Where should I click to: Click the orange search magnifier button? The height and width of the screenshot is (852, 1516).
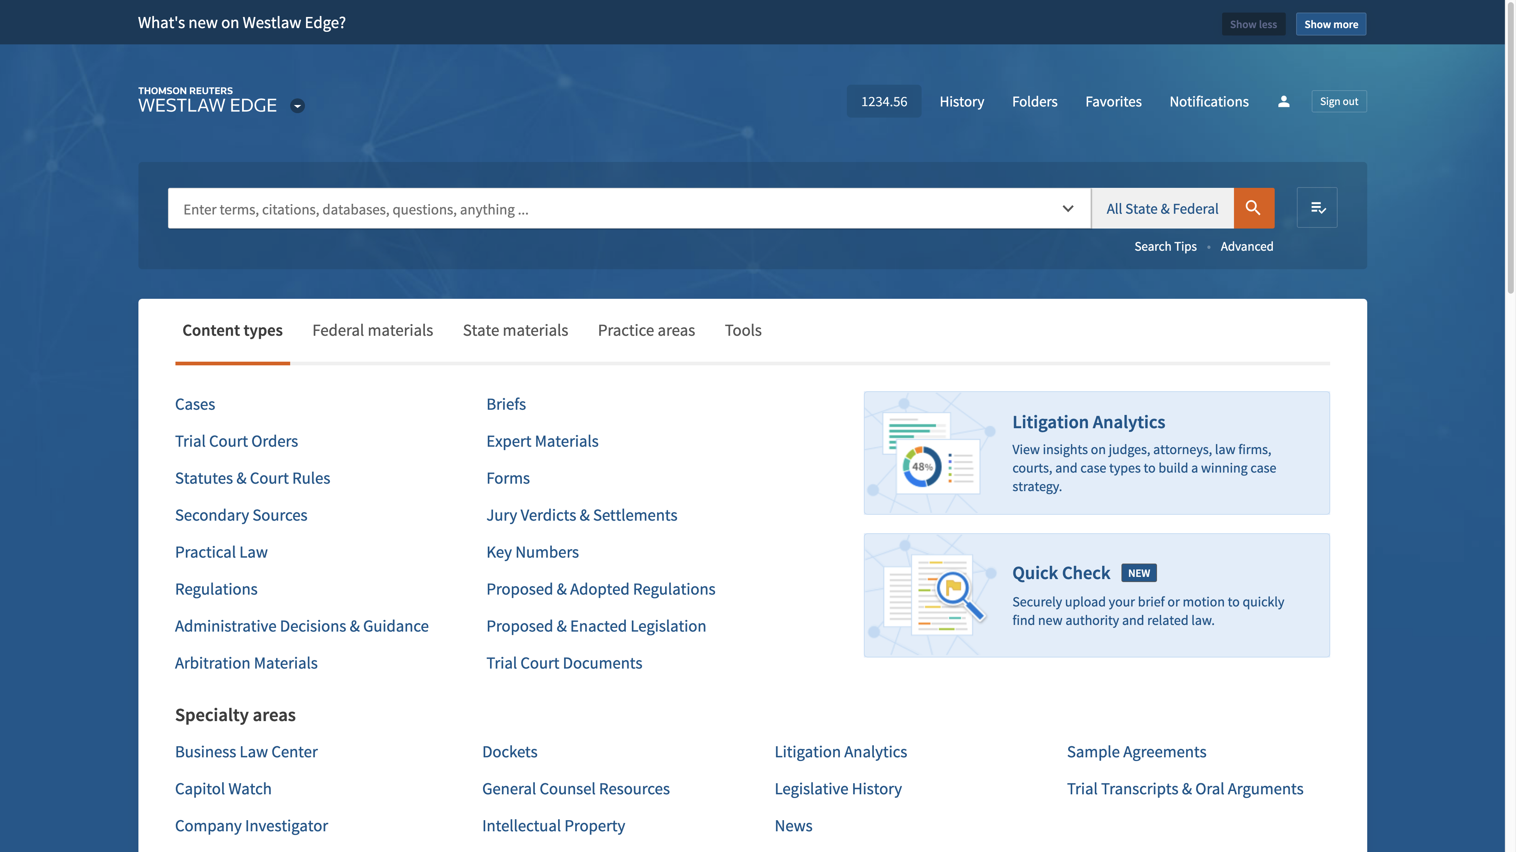pyautogui.click(x=1254, y=208)
